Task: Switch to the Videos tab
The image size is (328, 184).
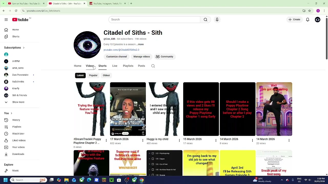Action: [x=90, y=66]
